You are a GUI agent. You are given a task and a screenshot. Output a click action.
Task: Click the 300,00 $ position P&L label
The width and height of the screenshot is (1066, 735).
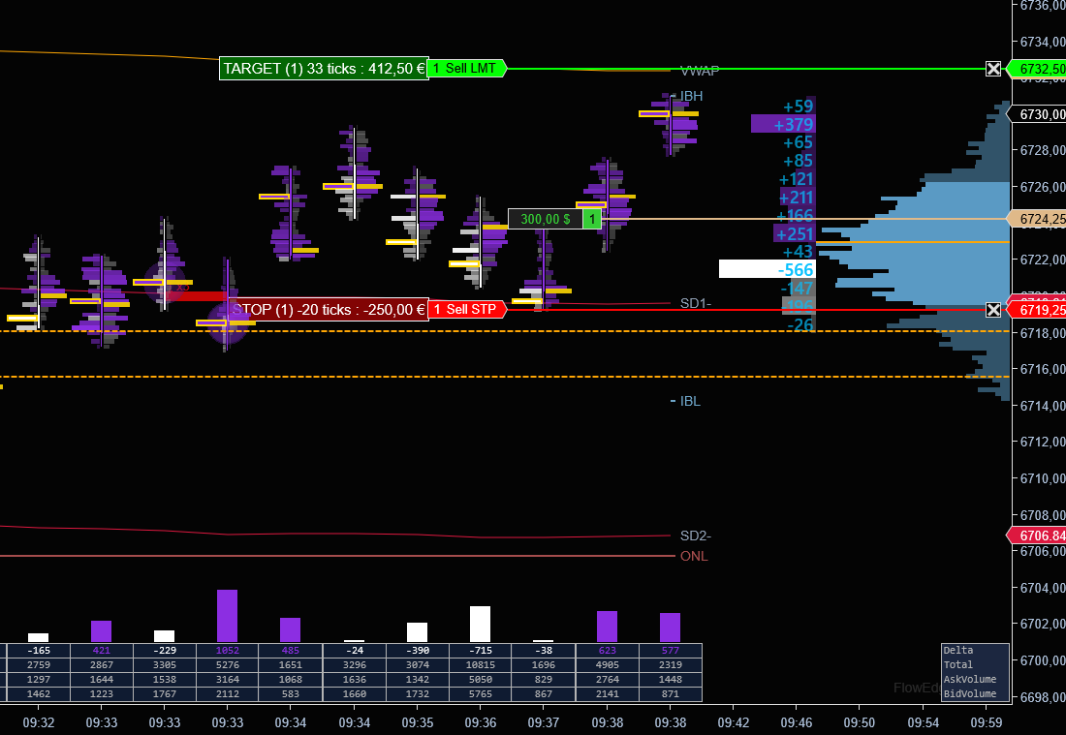coord(546,219)
